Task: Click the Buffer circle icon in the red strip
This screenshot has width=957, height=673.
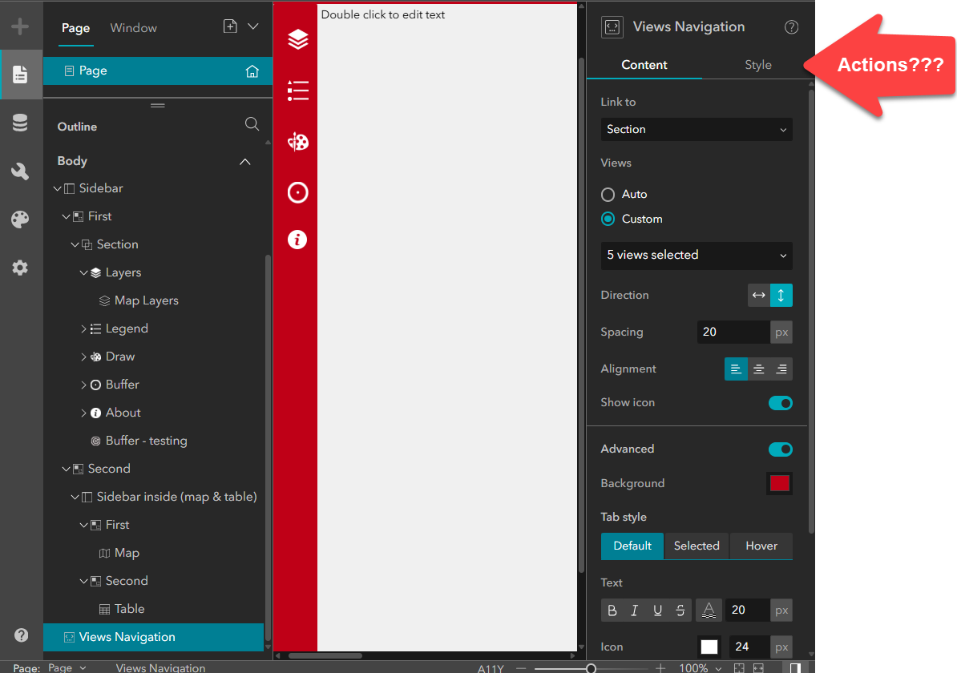Action: [297, 192]
